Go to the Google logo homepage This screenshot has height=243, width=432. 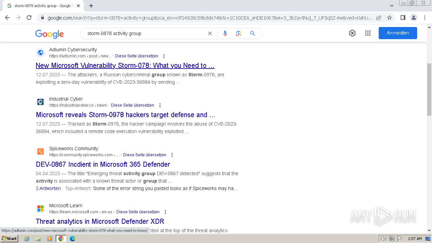49,34
